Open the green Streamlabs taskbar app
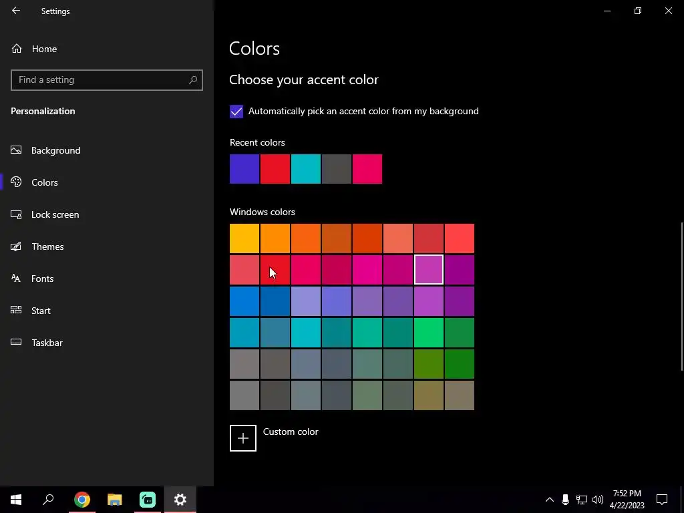The height and width of the screenshot is (513, 684). click(148, 500)
